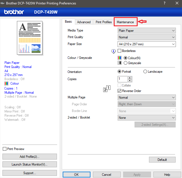The image size is (182, 178).
Task: Click the Help button
Action: [167, 174]
